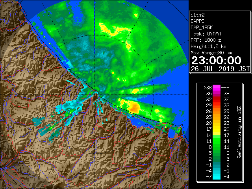
Task: Click the "---" legend entry
Action: tap(225, 88)
